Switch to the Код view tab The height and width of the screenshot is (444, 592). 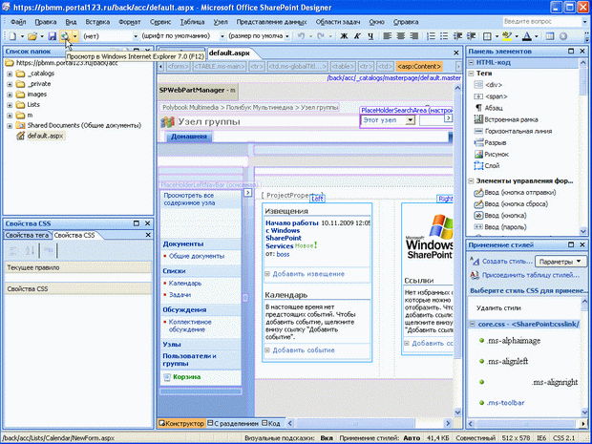[x=272, y=423]
